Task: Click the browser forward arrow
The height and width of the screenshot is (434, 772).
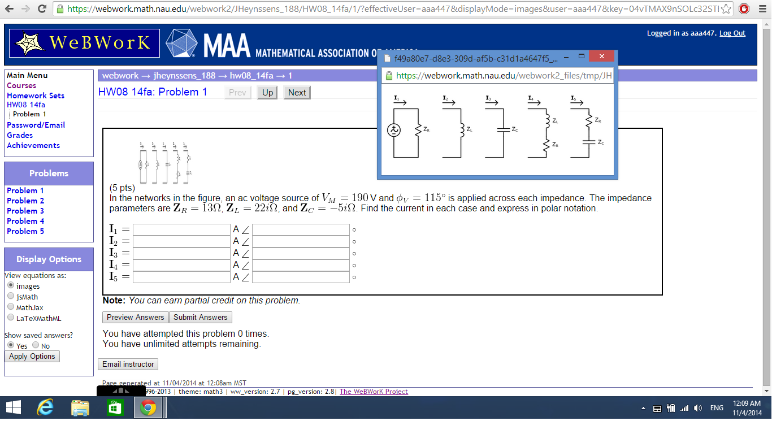Action: click(24, 8)
